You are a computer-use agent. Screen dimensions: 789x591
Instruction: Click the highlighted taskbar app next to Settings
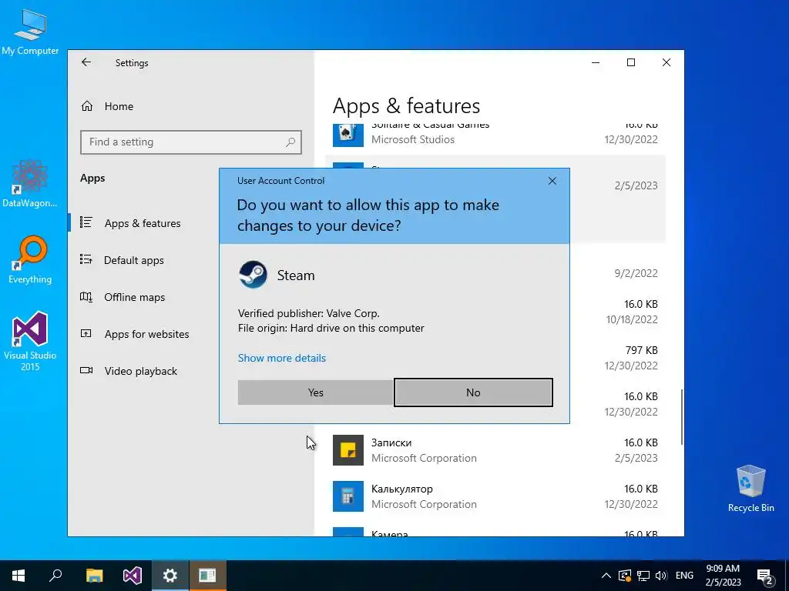point(207,576)
